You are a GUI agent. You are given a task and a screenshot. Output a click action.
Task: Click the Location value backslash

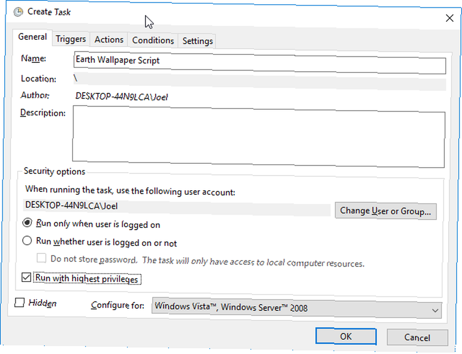(x=76, y=78)
